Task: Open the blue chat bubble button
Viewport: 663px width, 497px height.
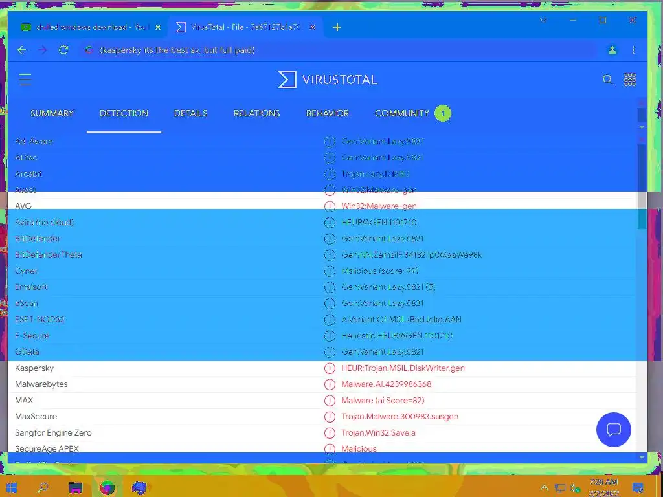Action: (614, 430)
